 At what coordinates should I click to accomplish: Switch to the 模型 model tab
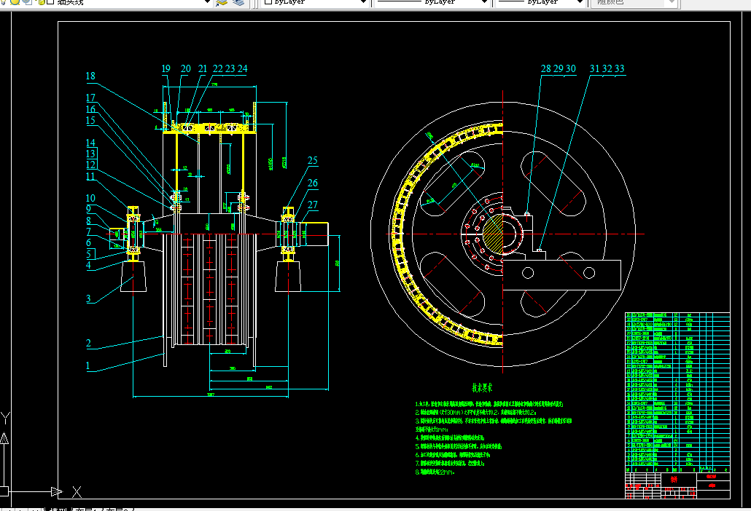click(x=57, y=509)
